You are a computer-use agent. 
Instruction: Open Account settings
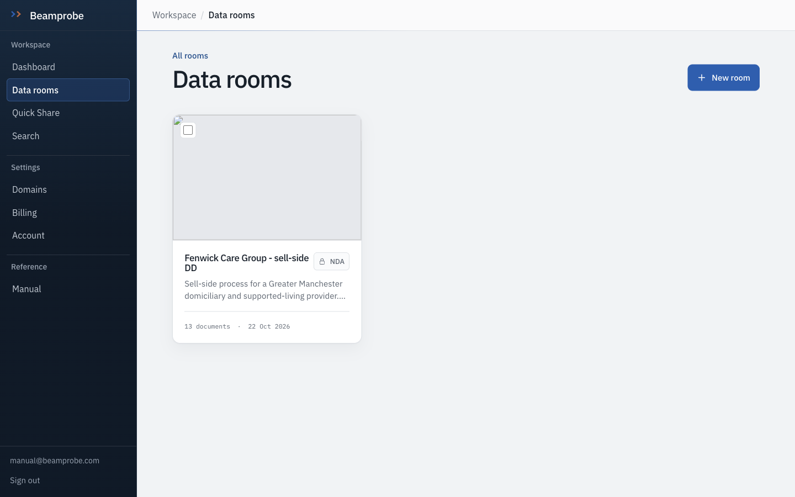68,235
